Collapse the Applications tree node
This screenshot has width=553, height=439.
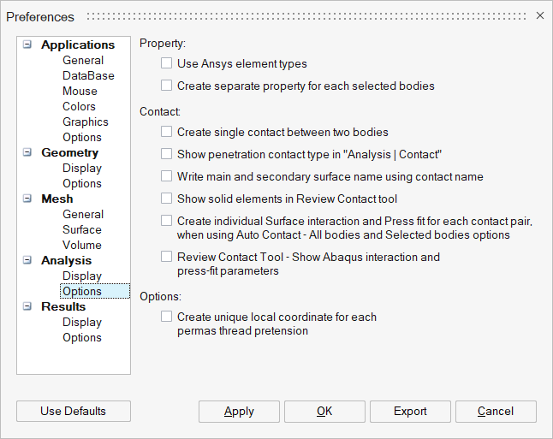27,45
